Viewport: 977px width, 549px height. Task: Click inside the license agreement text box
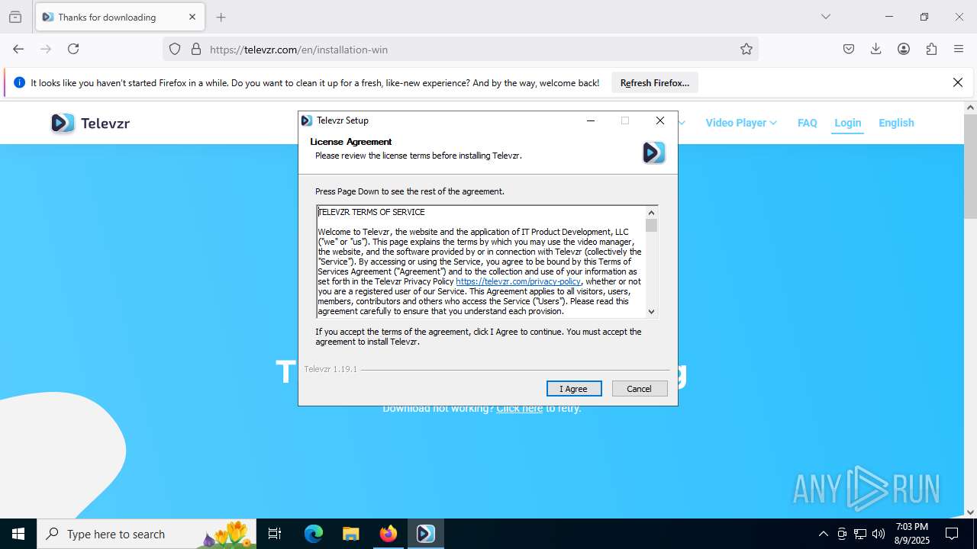[x=481, y=262]
